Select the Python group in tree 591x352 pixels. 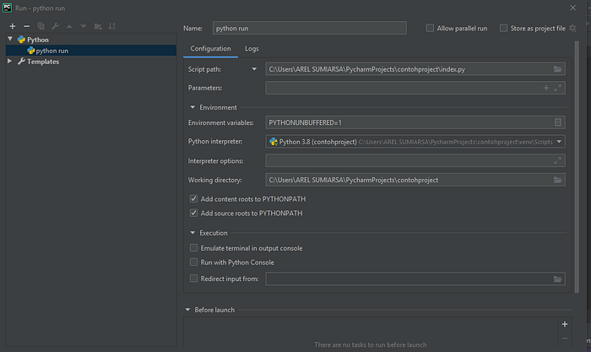click(x=38, y=40)
